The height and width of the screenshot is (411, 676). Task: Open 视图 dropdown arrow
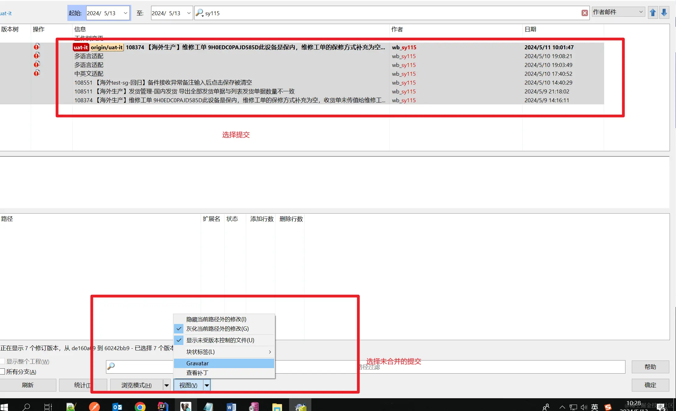point(207,385)
